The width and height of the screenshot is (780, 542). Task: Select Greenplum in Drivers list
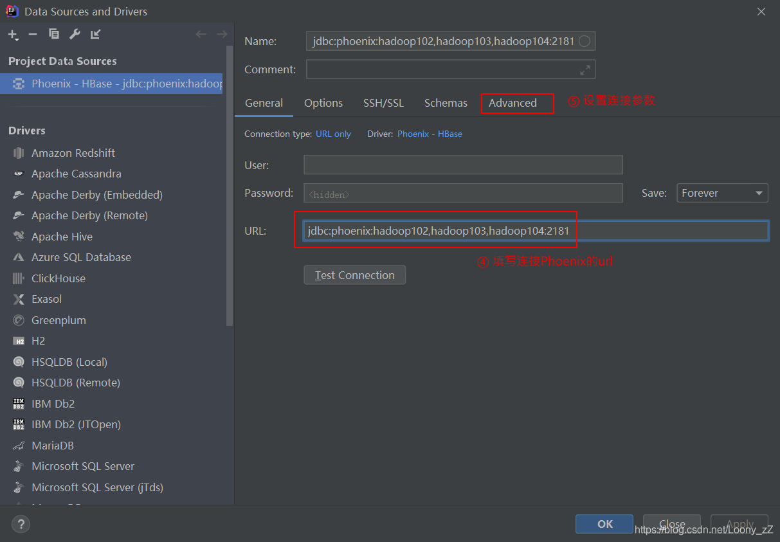tap(59, 320)
